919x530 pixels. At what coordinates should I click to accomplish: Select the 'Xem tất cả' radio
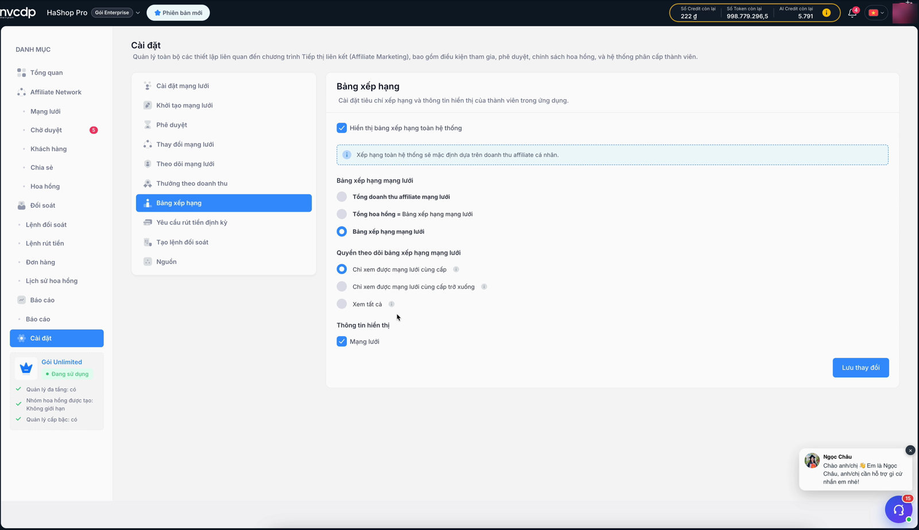pos(342,304)
